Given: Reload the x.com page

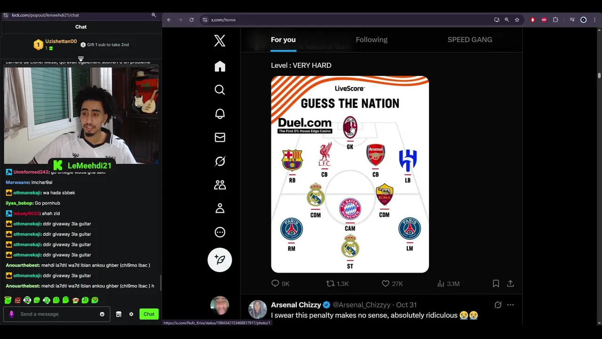Looking at the screenshot, I should pyautogui.click(x=191, y=20).
